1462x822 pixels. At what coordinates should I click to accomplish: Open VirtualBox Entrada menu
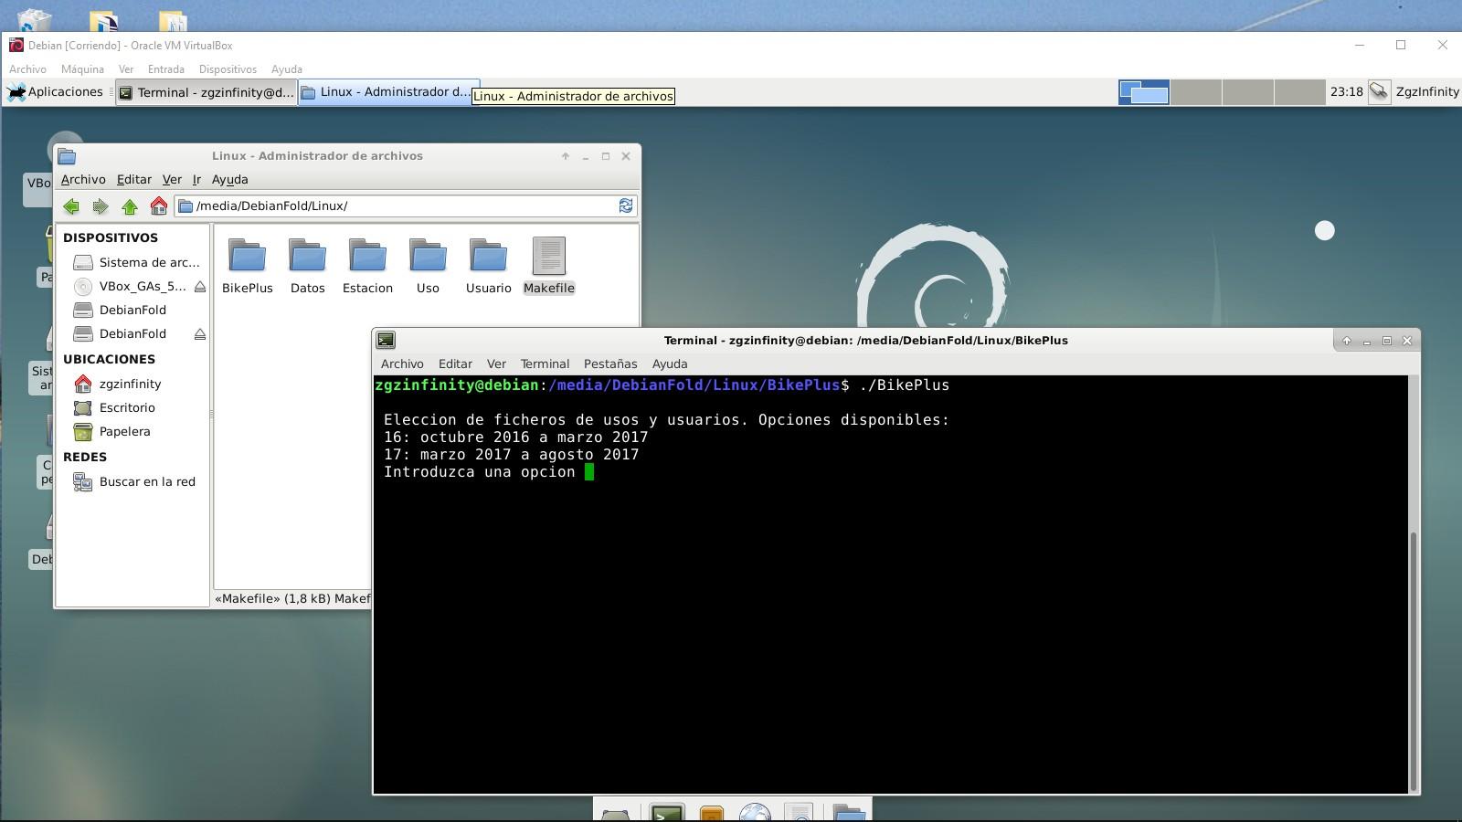click(x=166, y=69)
